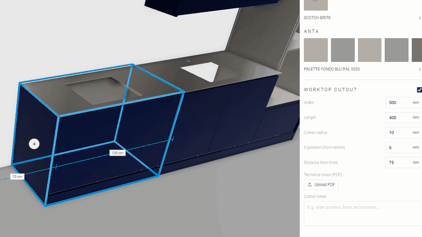This screenshot has width=422, height=237.
Task: Click the cutout on the selected cabinet
Action: coord(104,90)
